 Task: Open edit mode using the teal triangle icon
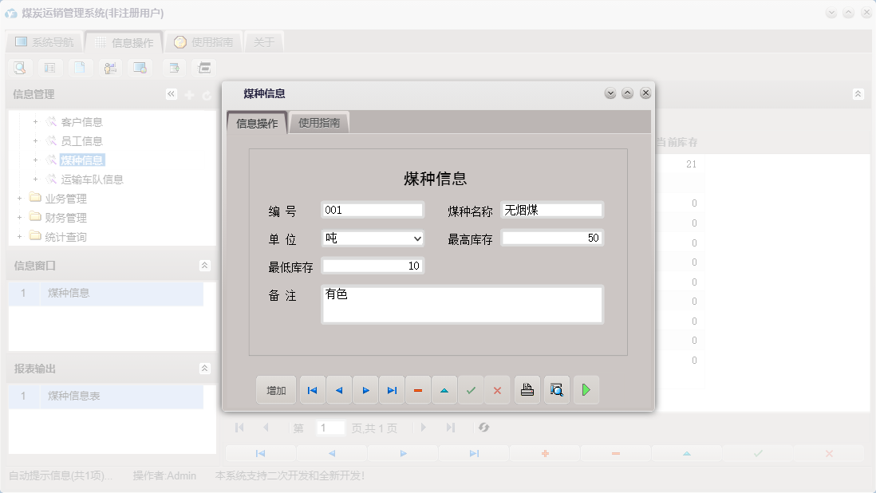444,390
